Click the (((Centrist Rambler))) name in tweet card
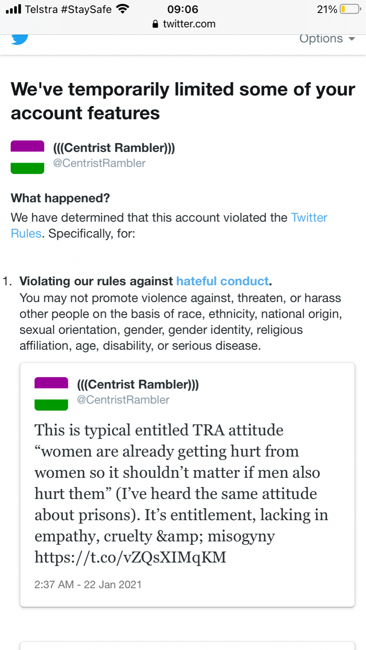This screenshot has height=650, width=366. [138, 385]
